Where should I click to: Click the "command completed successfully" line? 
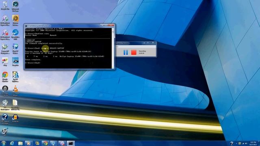click(44, 43)
